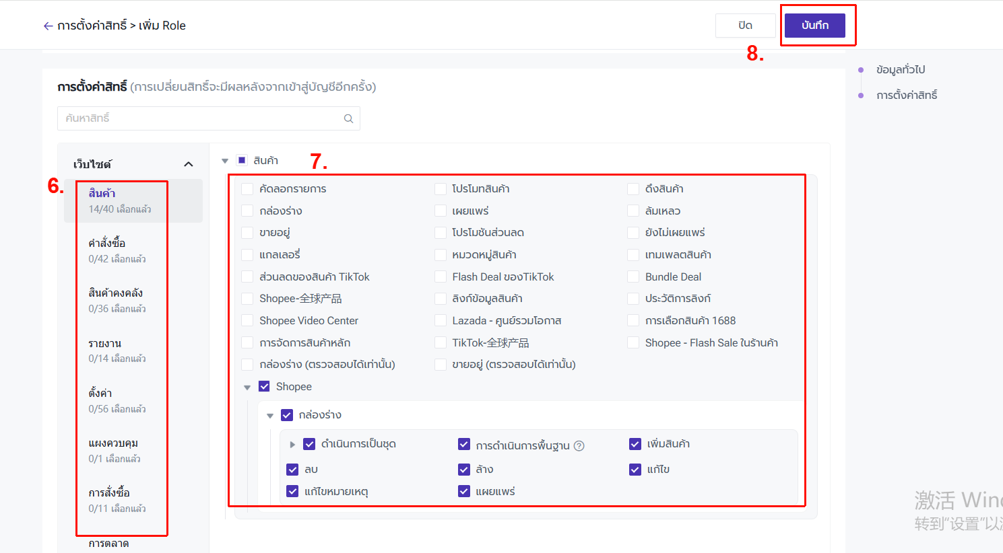The width and height of the screenshot is (1003, 553).
Task: Click the บันทึก save button
Action: pyautogui.click(x=814, y=26)
